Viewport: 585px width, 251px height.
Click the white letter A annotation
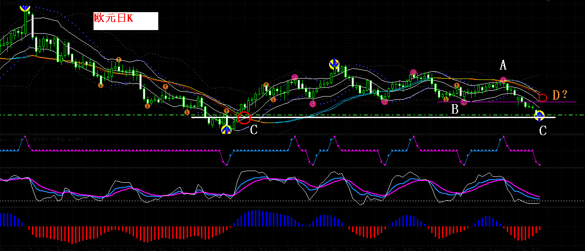pos(503,66)
